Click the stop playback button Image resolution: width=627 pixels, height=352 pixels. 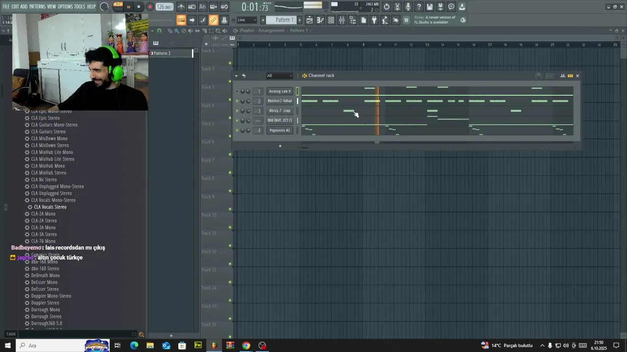139,7
